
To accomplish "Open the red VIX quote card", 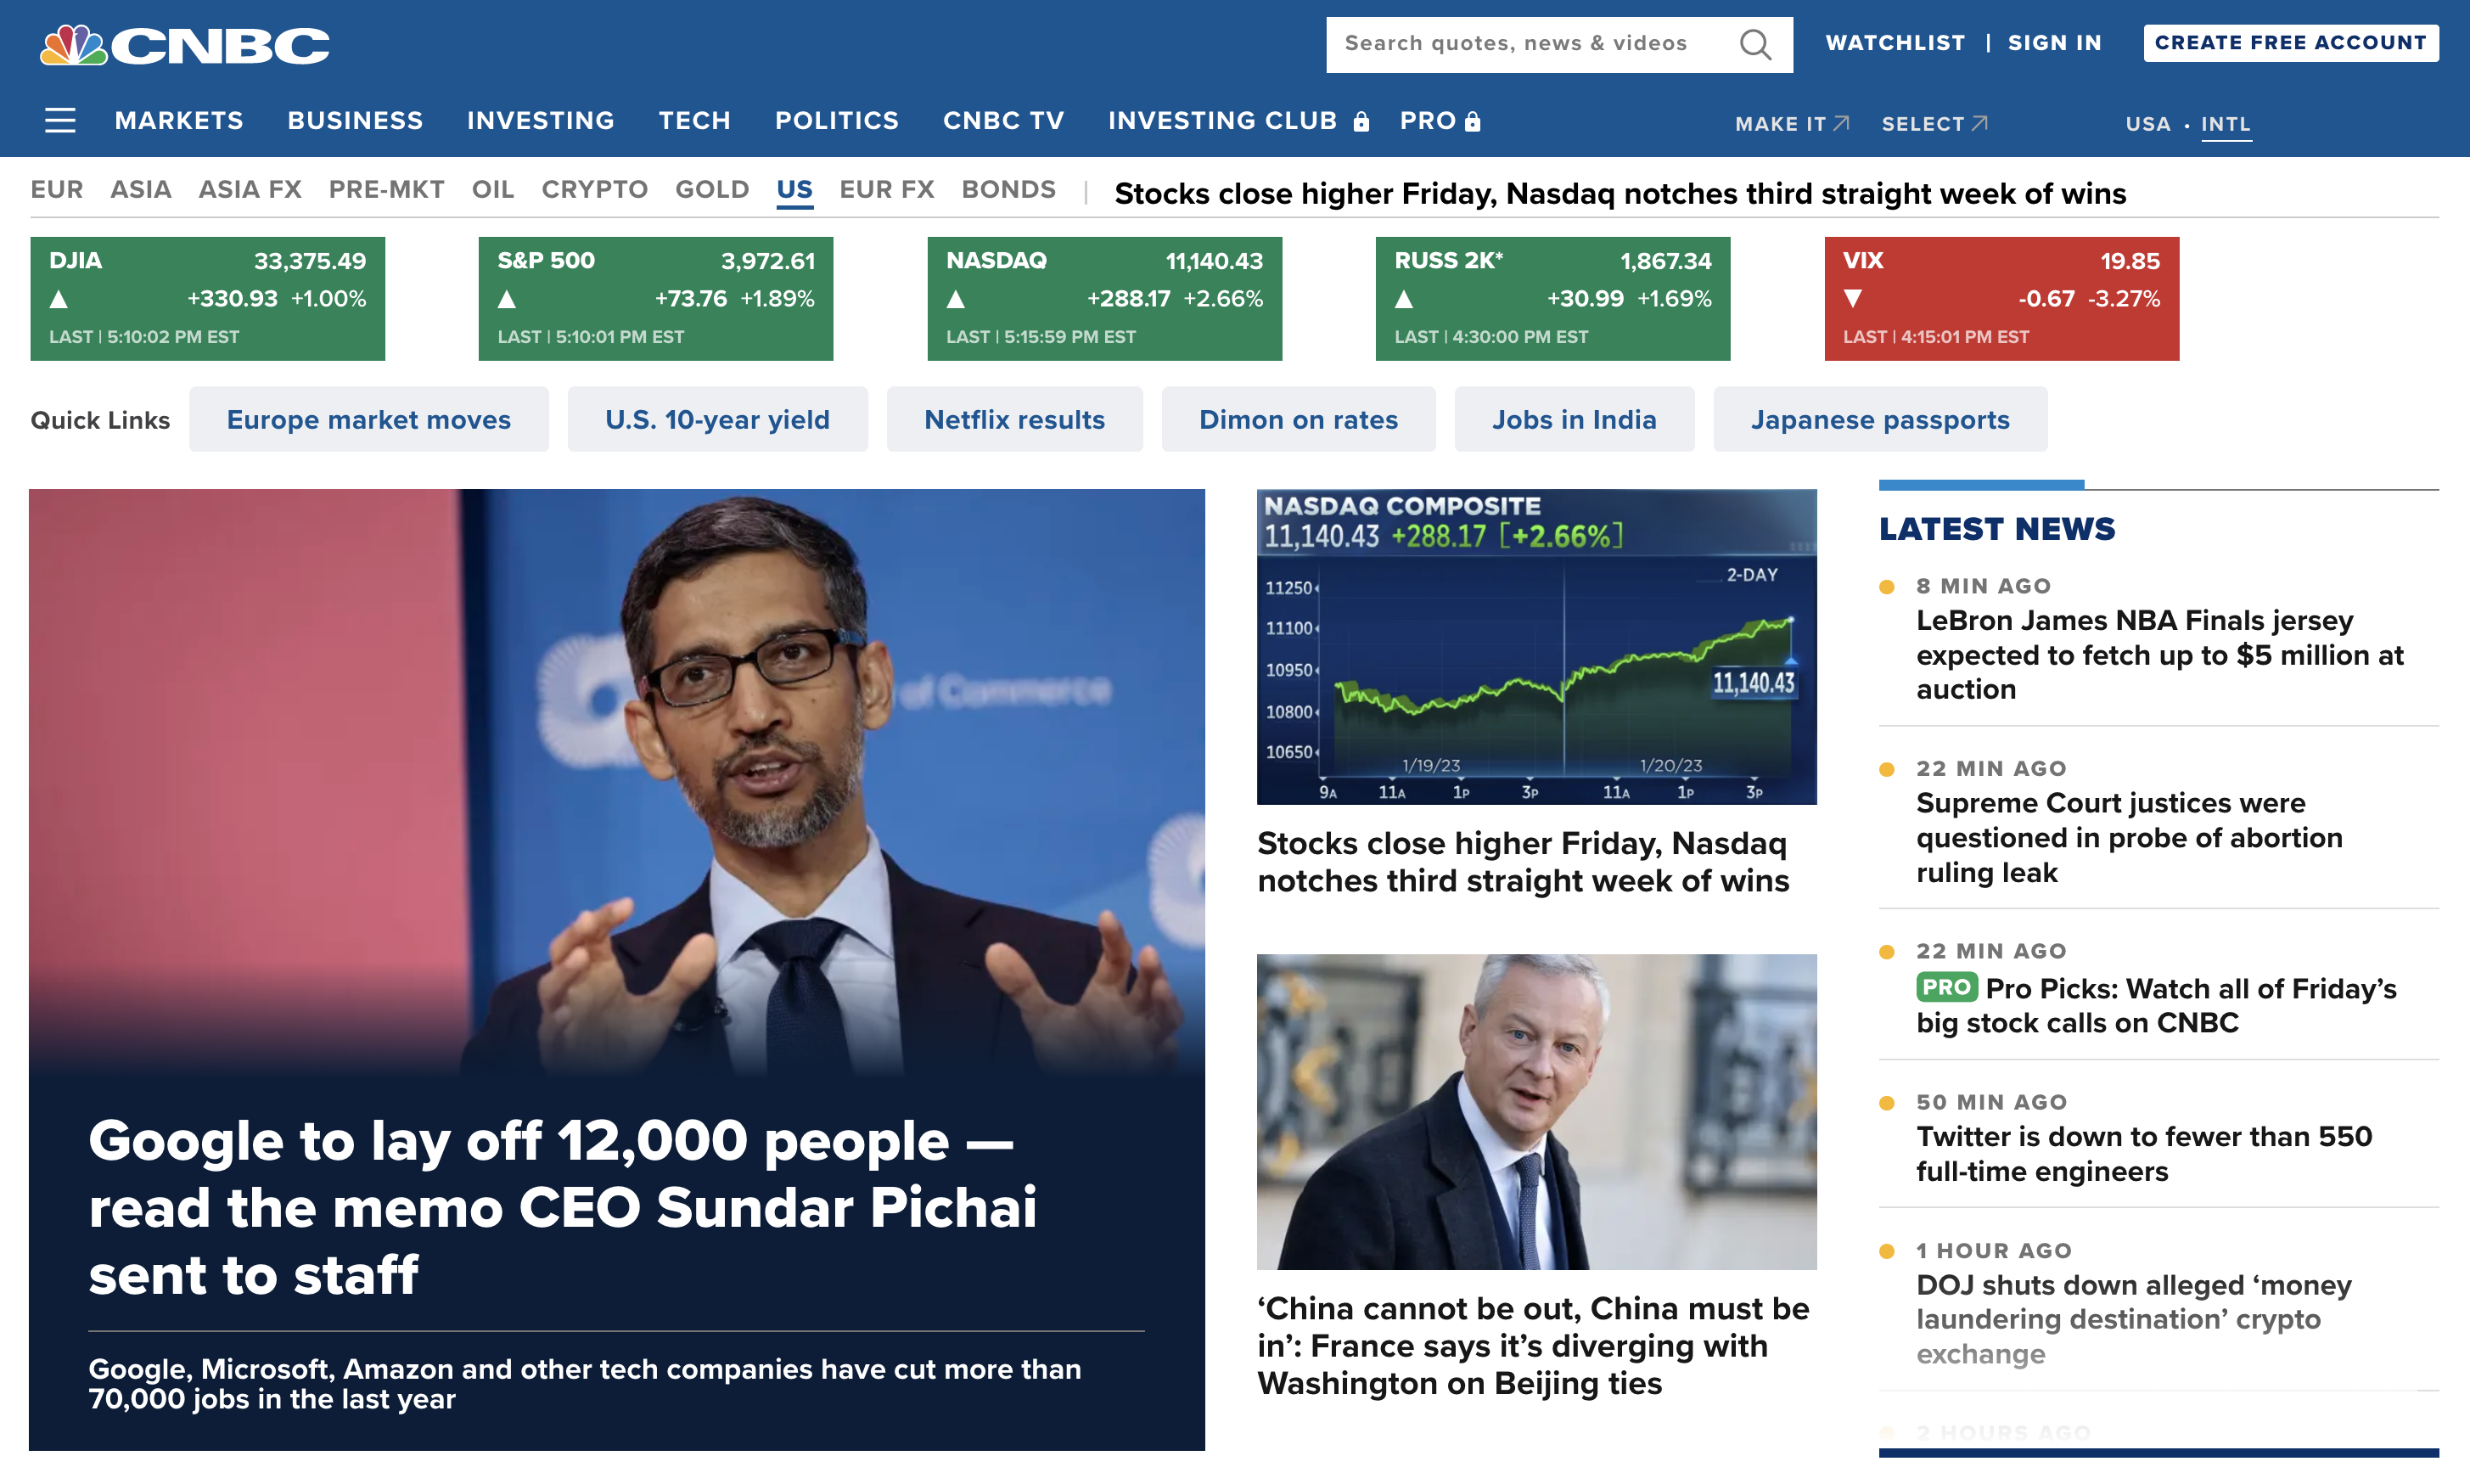I will click(2001, 298).
